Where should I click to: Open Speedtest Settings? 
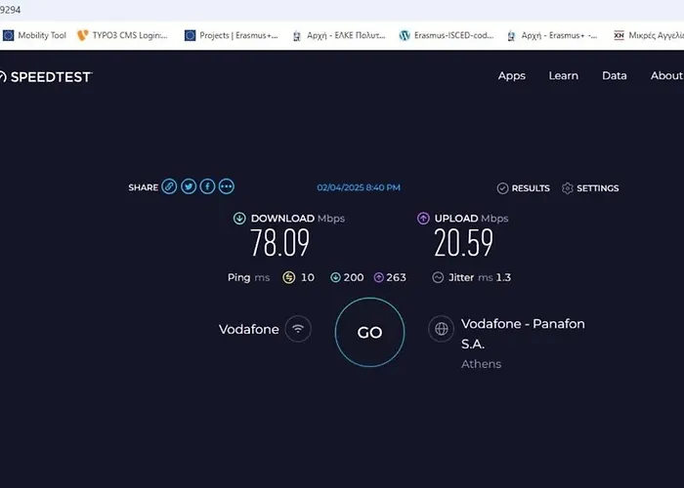[590, 188]
